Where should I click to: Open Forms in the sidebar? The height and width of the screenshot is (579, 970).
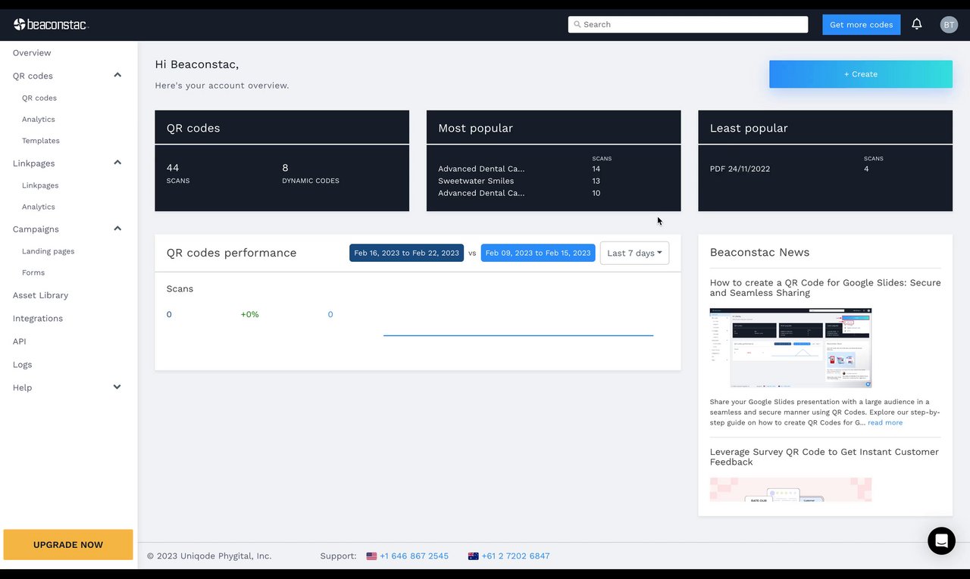coord(33,272)
